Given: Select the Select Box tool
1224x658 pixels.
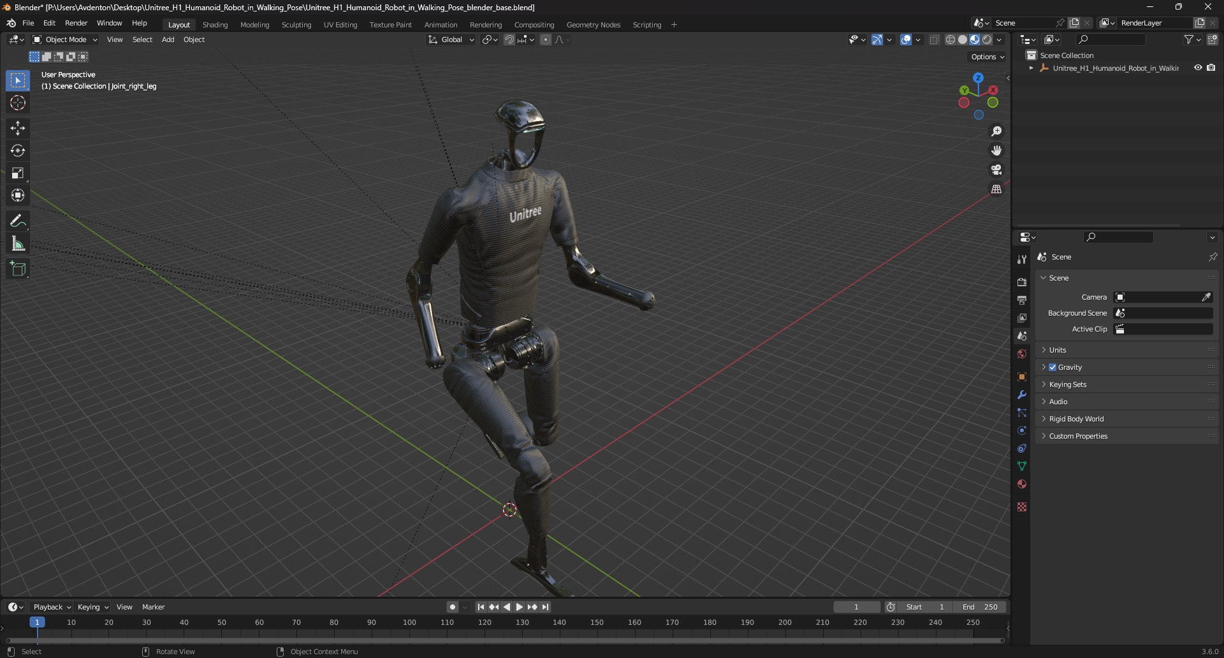Looking at the screenshot, I should (x=18, y=80).
